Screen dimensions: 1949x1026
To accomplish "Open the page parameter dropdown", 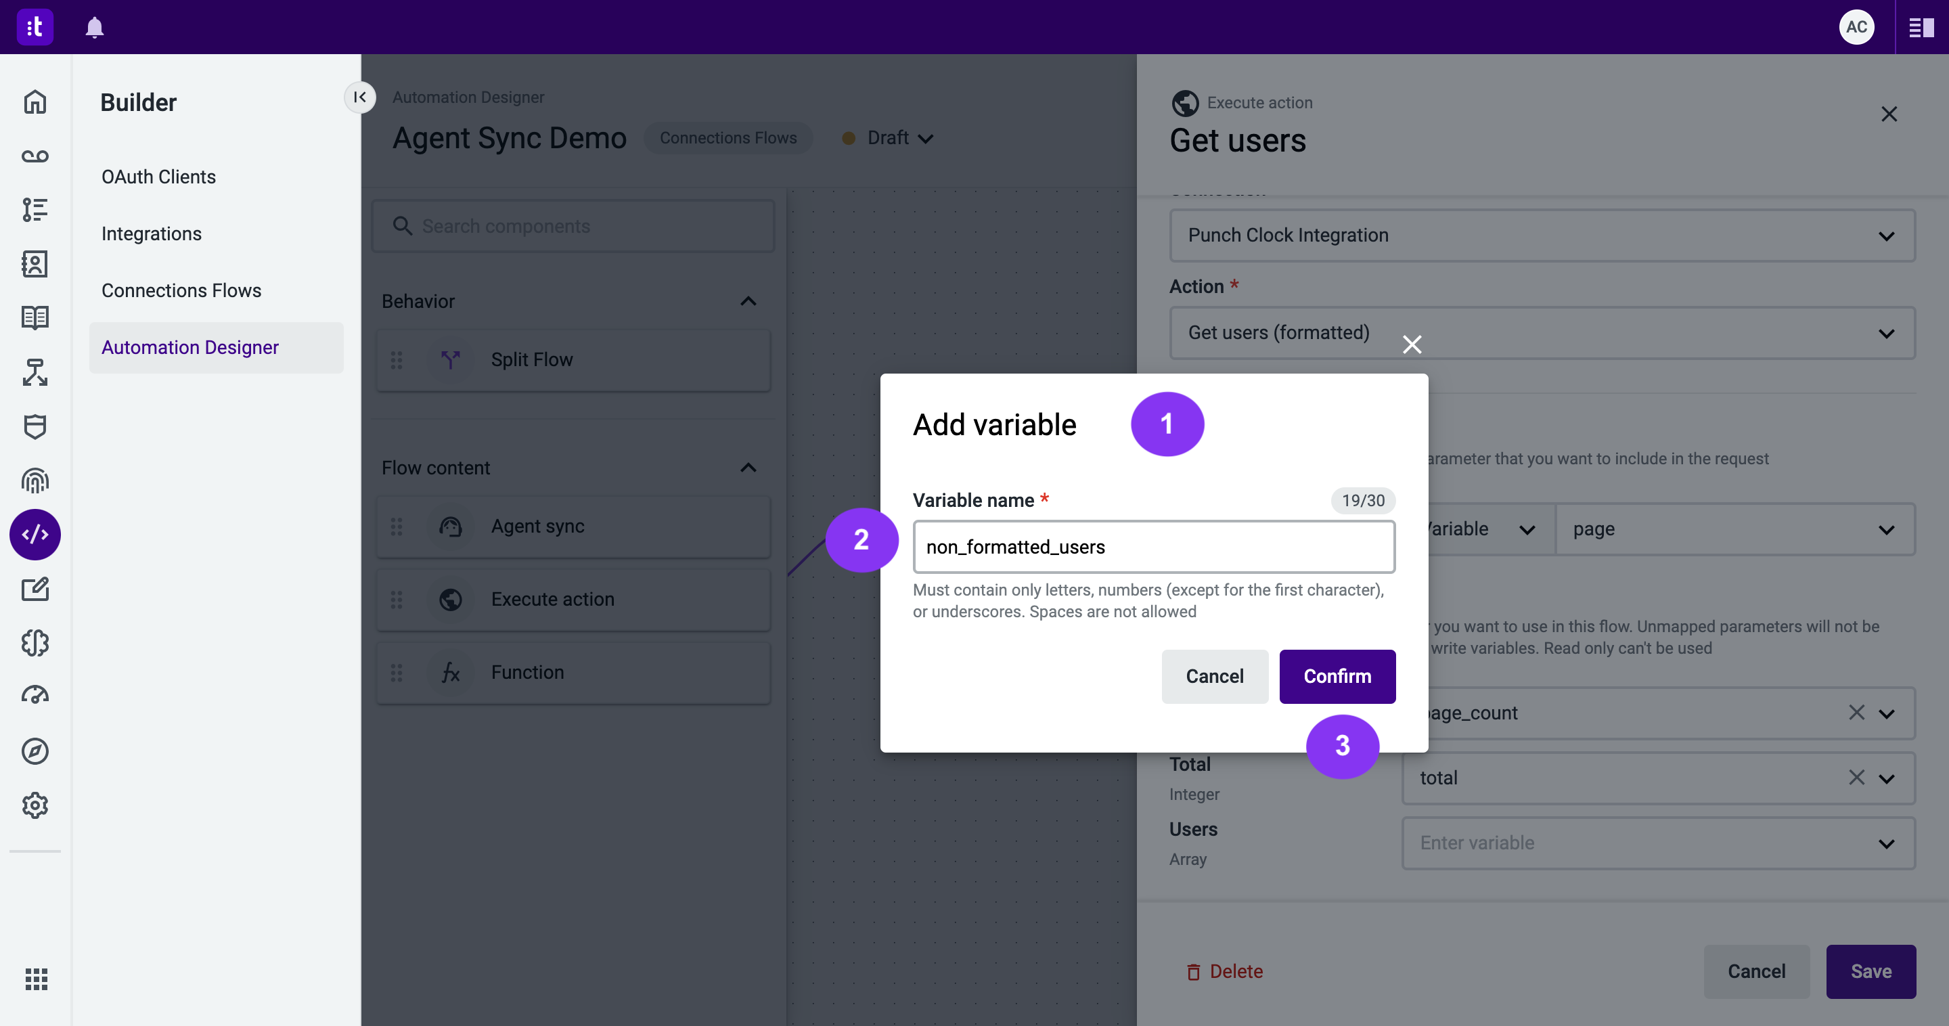I will 1735,529.
